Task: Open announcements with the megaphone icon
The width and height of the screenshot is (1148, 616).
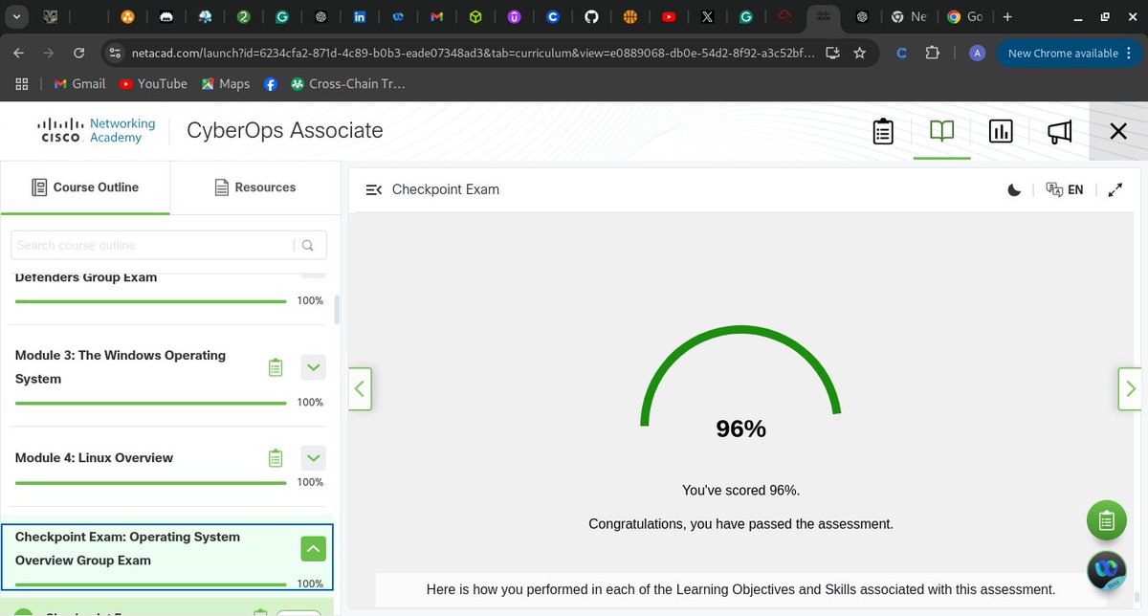Action: (1059, 131)
